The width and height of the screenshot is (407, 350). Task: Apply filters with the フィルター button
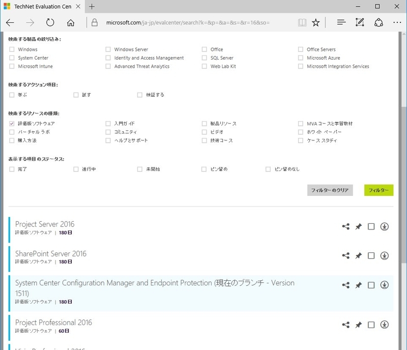379,190
